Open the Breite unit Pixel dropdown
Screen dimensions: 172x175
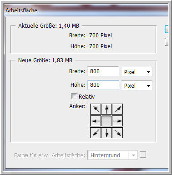point(137,72)
